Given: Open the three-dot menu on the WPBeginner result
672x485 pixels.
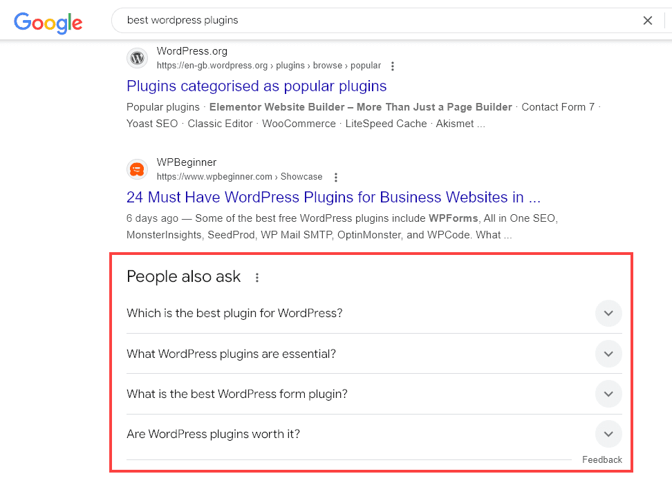Looking at the screenshot, I should (x=335, y=177).
